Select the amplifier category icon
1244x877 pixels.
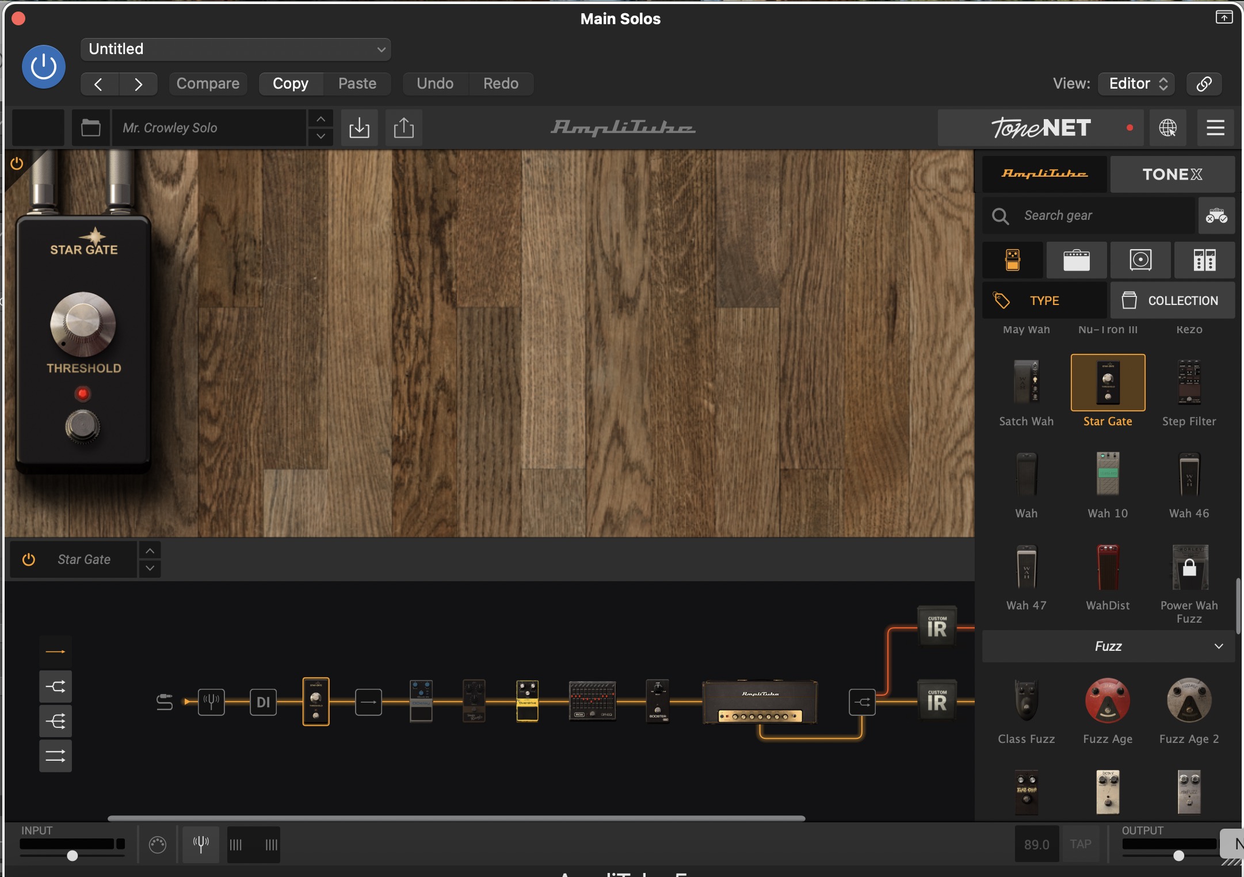1077,260
